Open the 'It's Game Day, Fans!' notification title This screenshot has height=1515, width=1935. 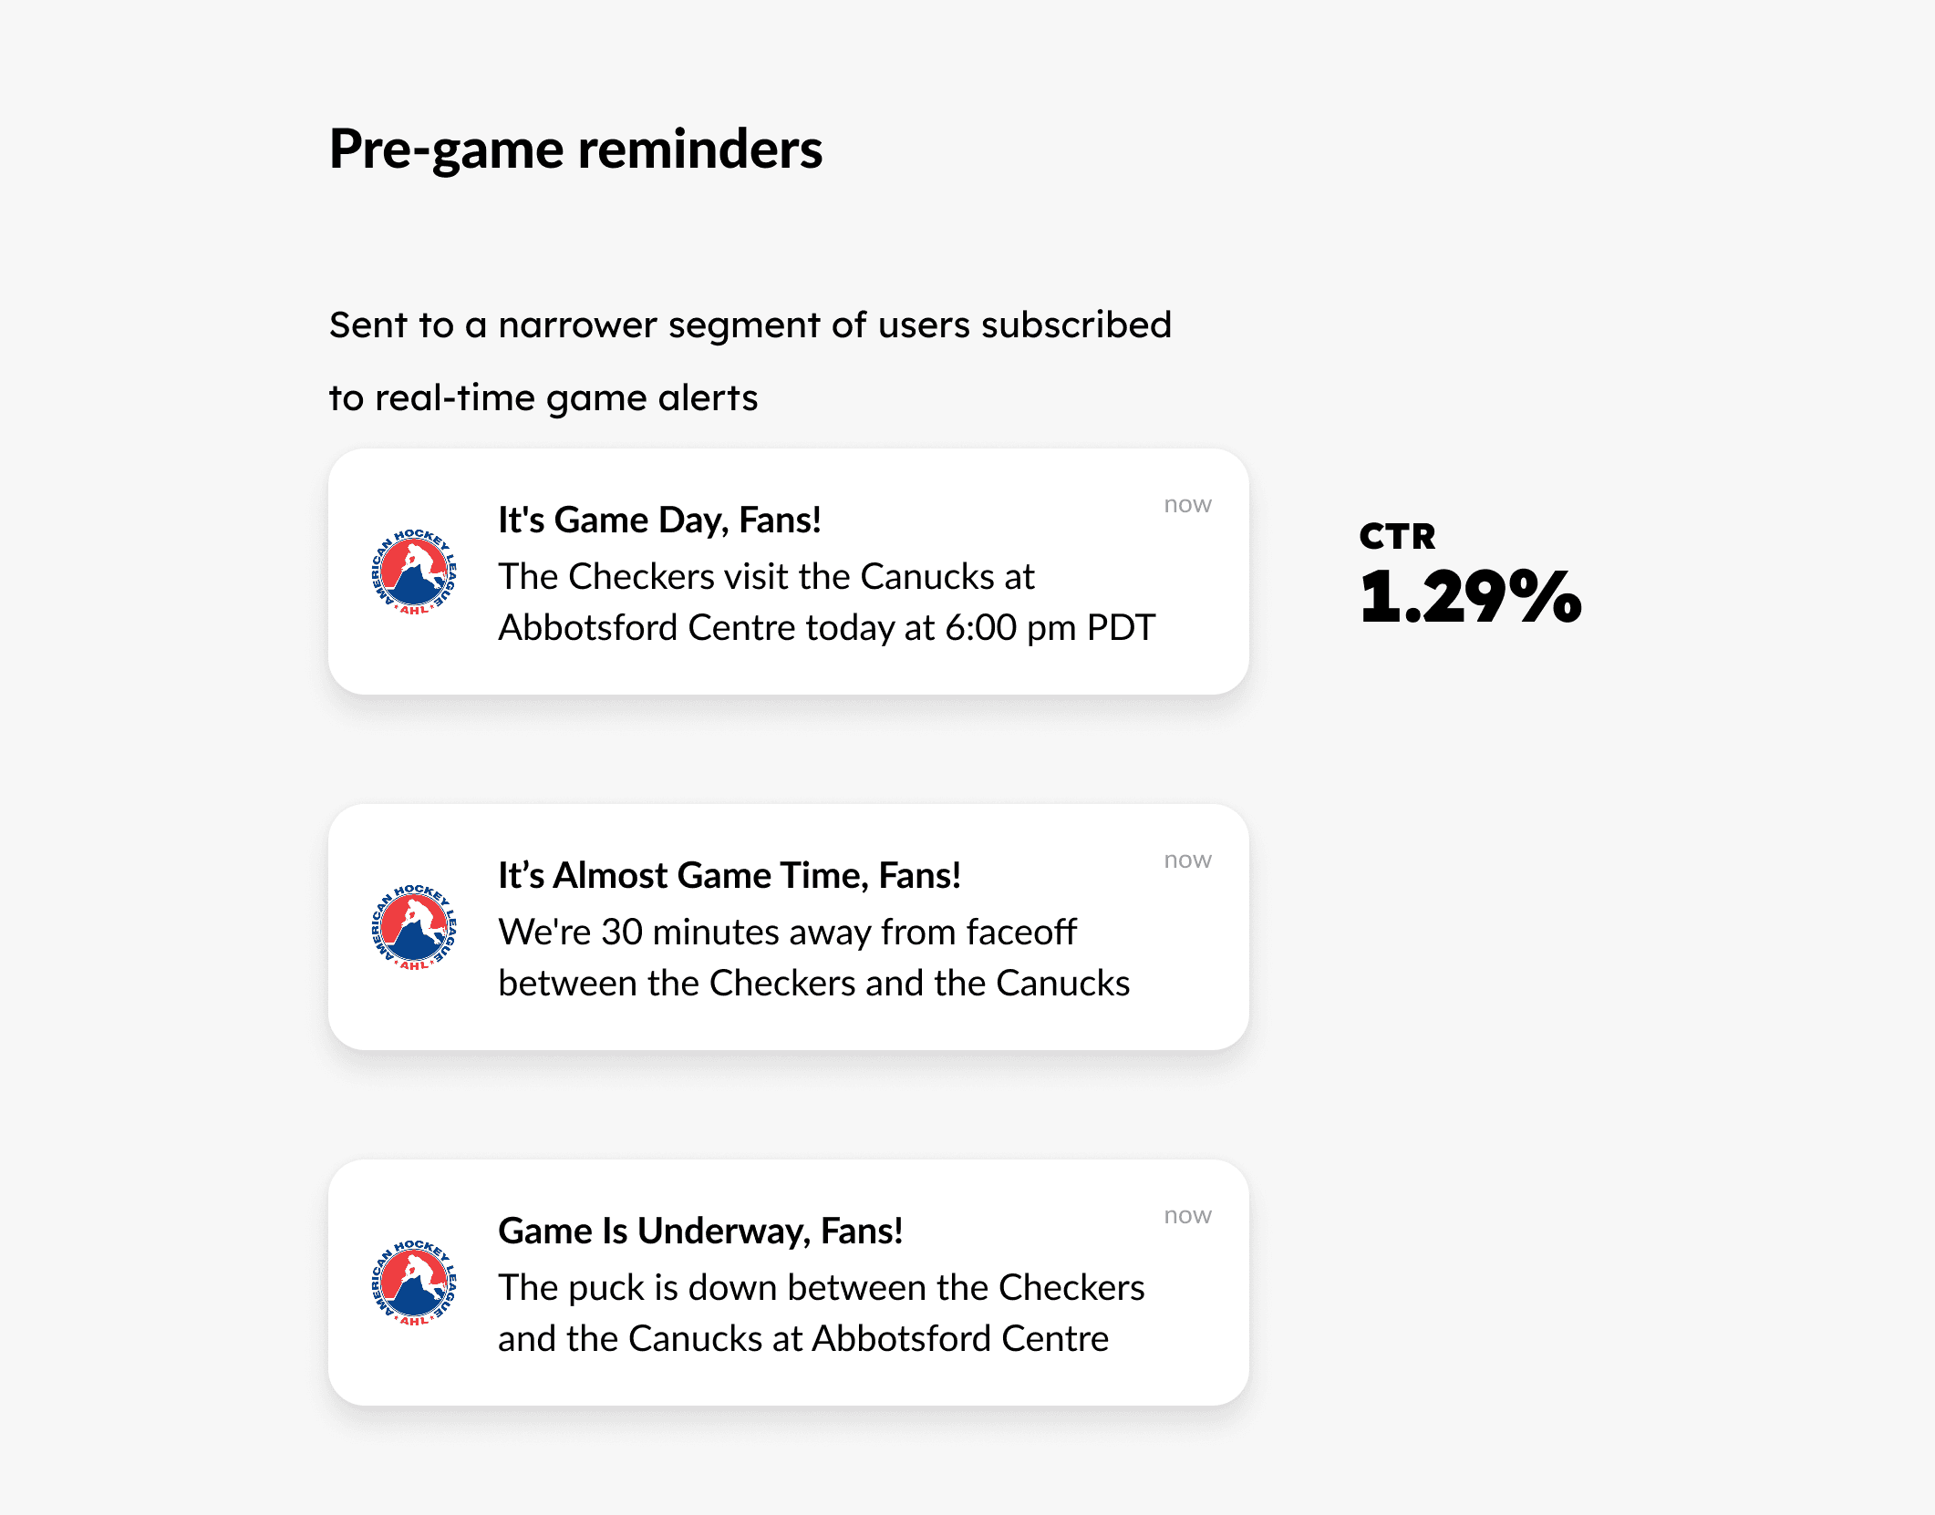click(x=659, y=520)
